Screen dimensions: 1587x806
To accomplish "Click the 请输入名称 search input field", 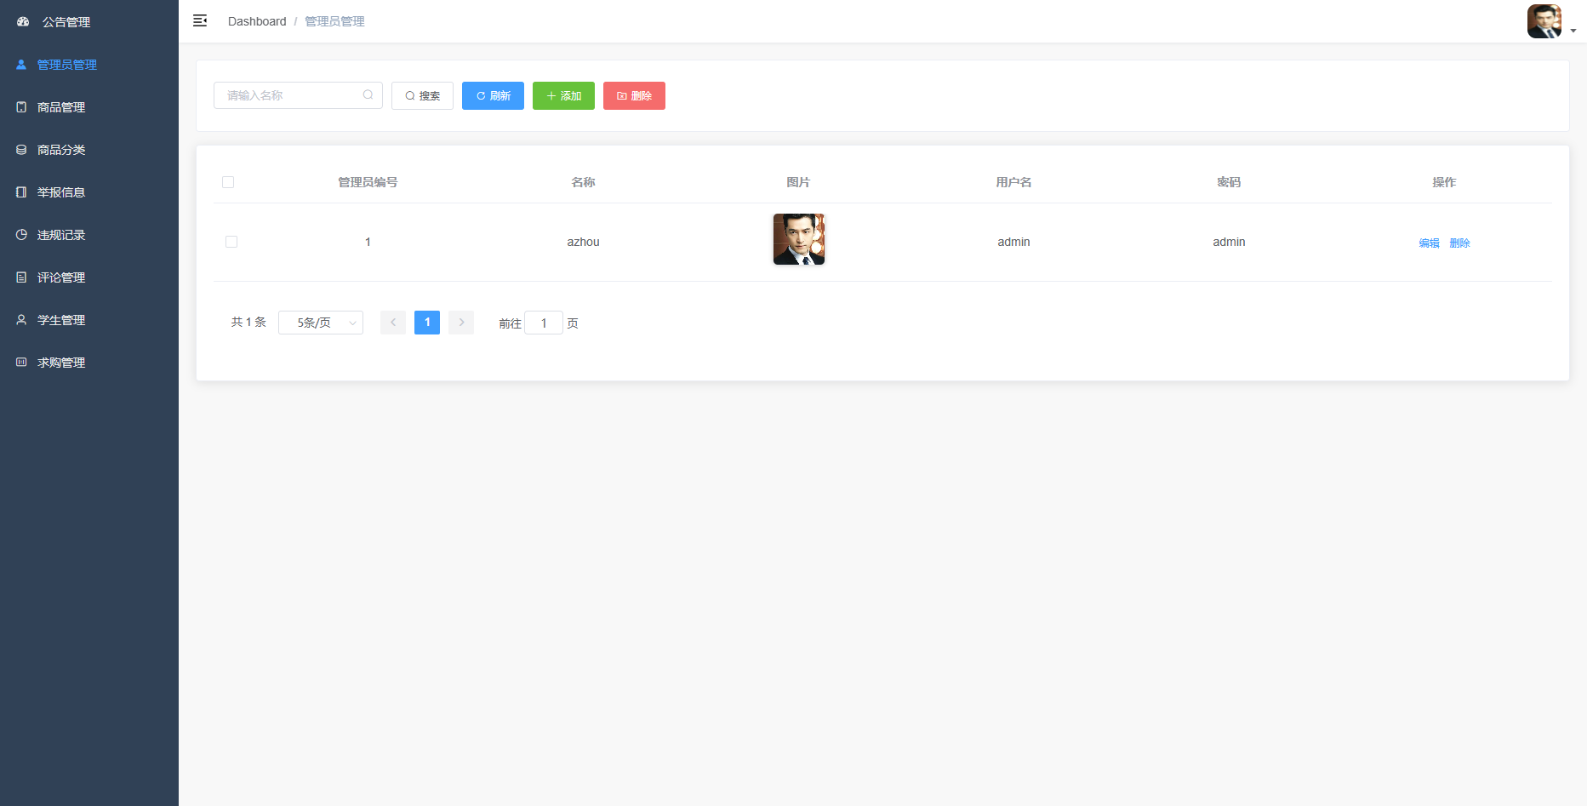I will pyautogui.click(x=289, y=95).
